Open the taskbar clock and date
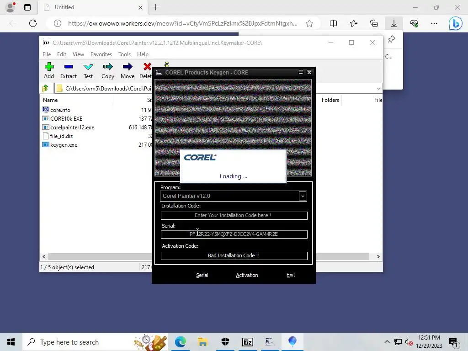 pos(429,342)
